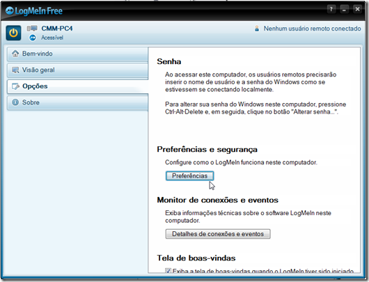This screenshot has width=369, height=282.
Task: Click the Configure como o LogMeIn funciona text
Action: 241,162
